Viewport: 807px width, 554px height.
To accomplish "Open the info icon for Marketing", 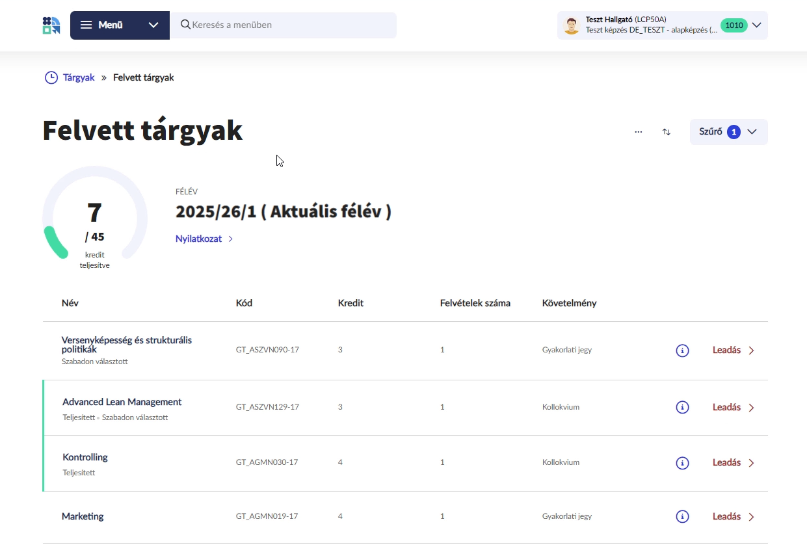I will click(682, 516).
